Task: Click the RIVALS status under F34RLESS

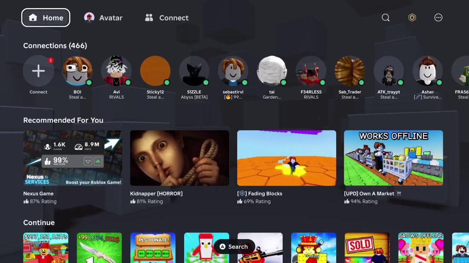Action: point(311,97)
